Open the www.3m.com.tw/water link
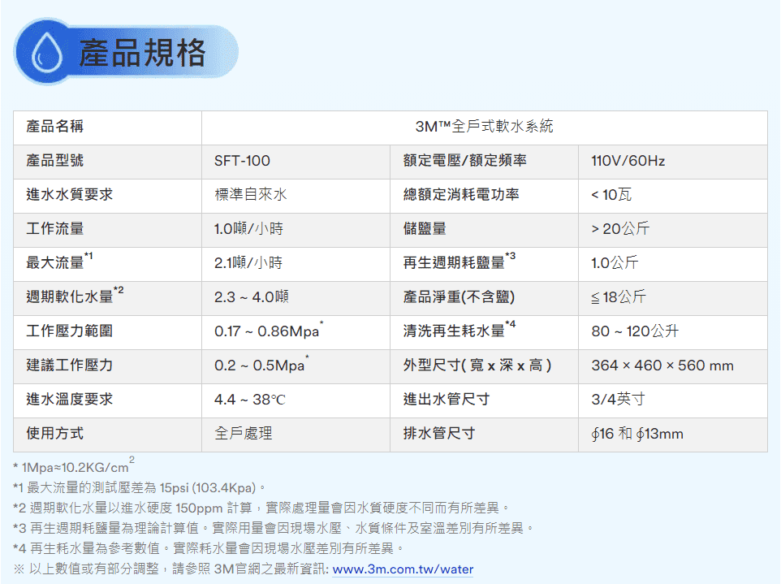Screen dimensions: 781x584 (x=403, y=569)
